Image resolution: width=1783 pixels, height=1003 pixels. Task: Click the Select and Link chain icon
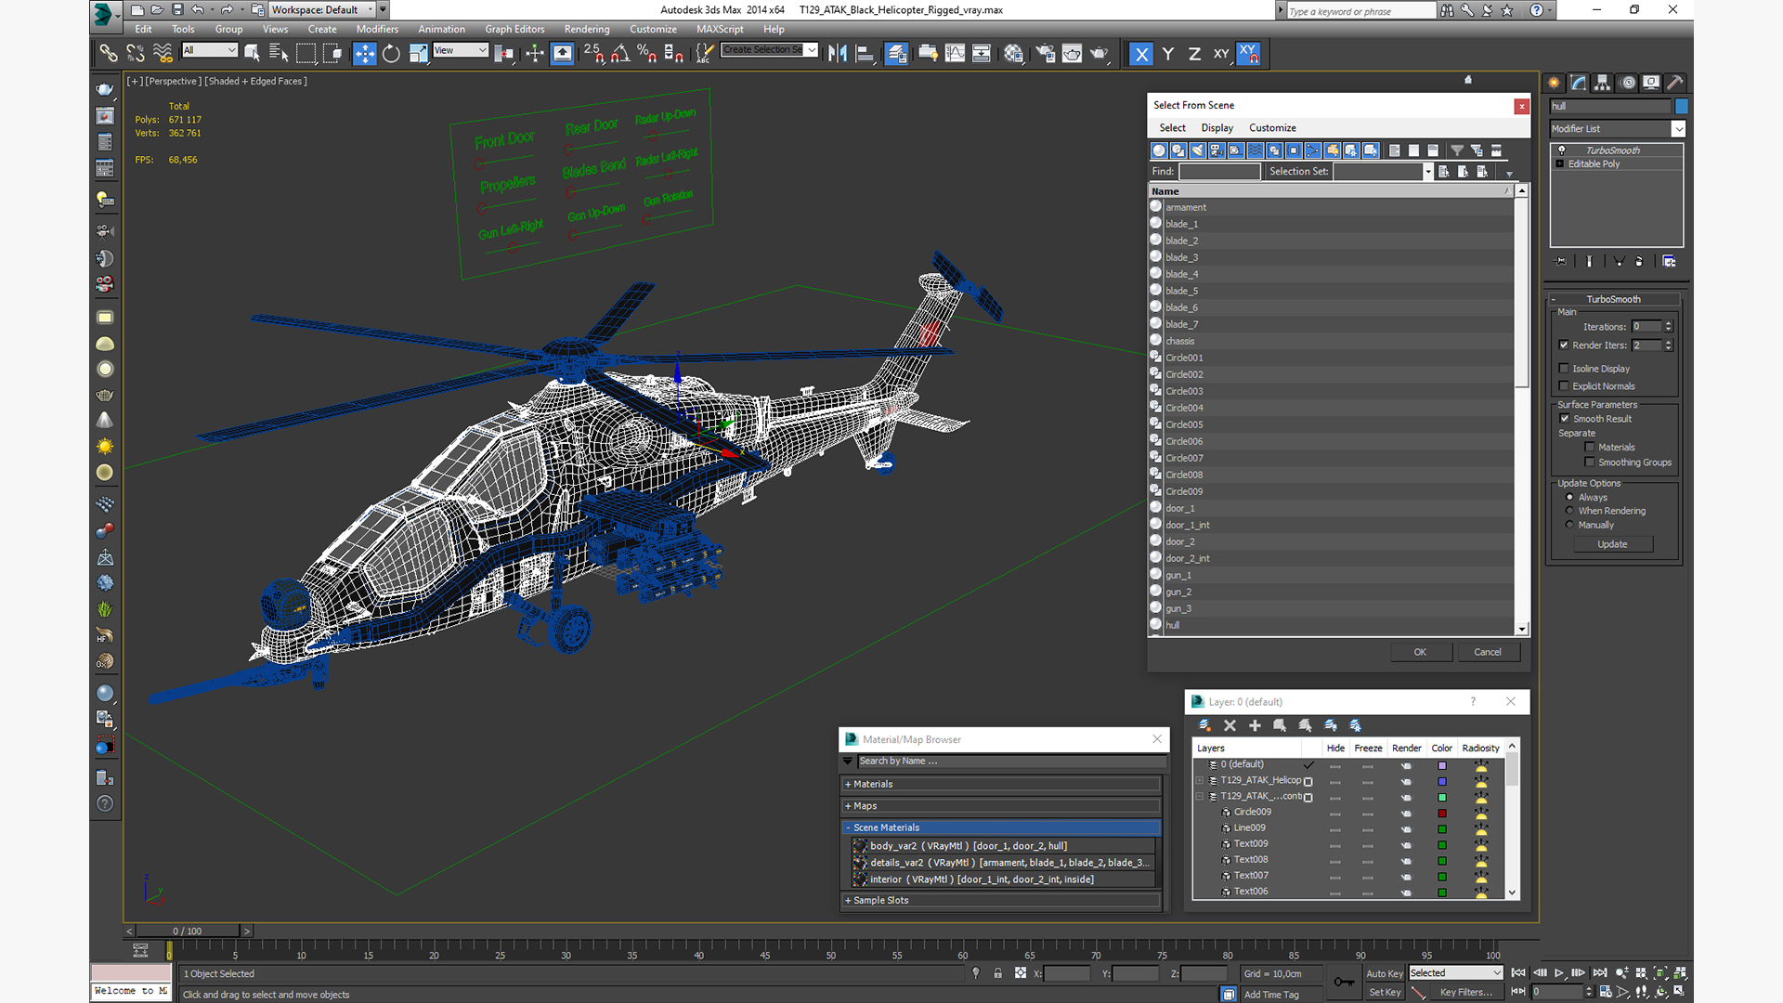109,54
